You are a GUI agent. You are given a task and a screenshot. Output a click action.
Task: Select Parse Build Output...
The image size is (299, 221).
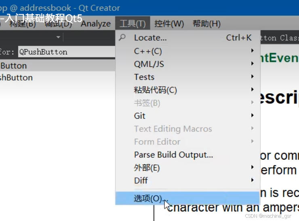pos(188,155)
